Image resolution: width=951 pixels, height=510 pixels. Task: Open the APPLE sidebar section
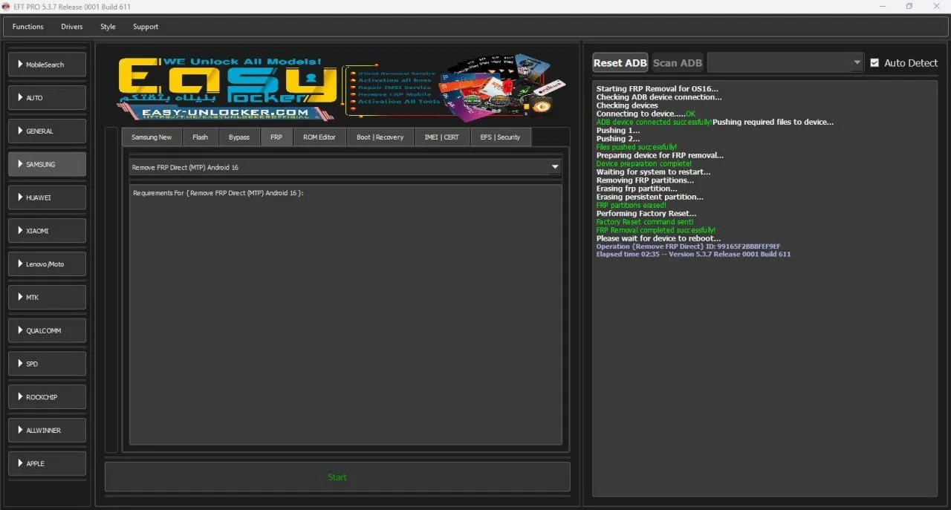47,463
